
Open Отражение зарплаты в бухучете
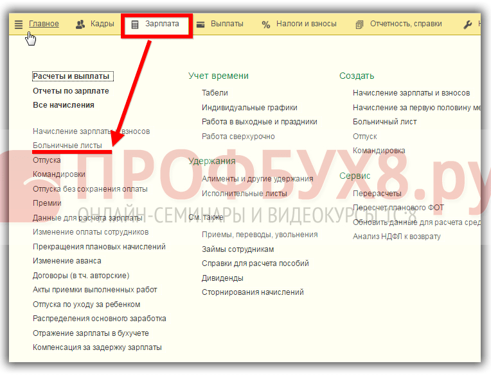[91, 333]
